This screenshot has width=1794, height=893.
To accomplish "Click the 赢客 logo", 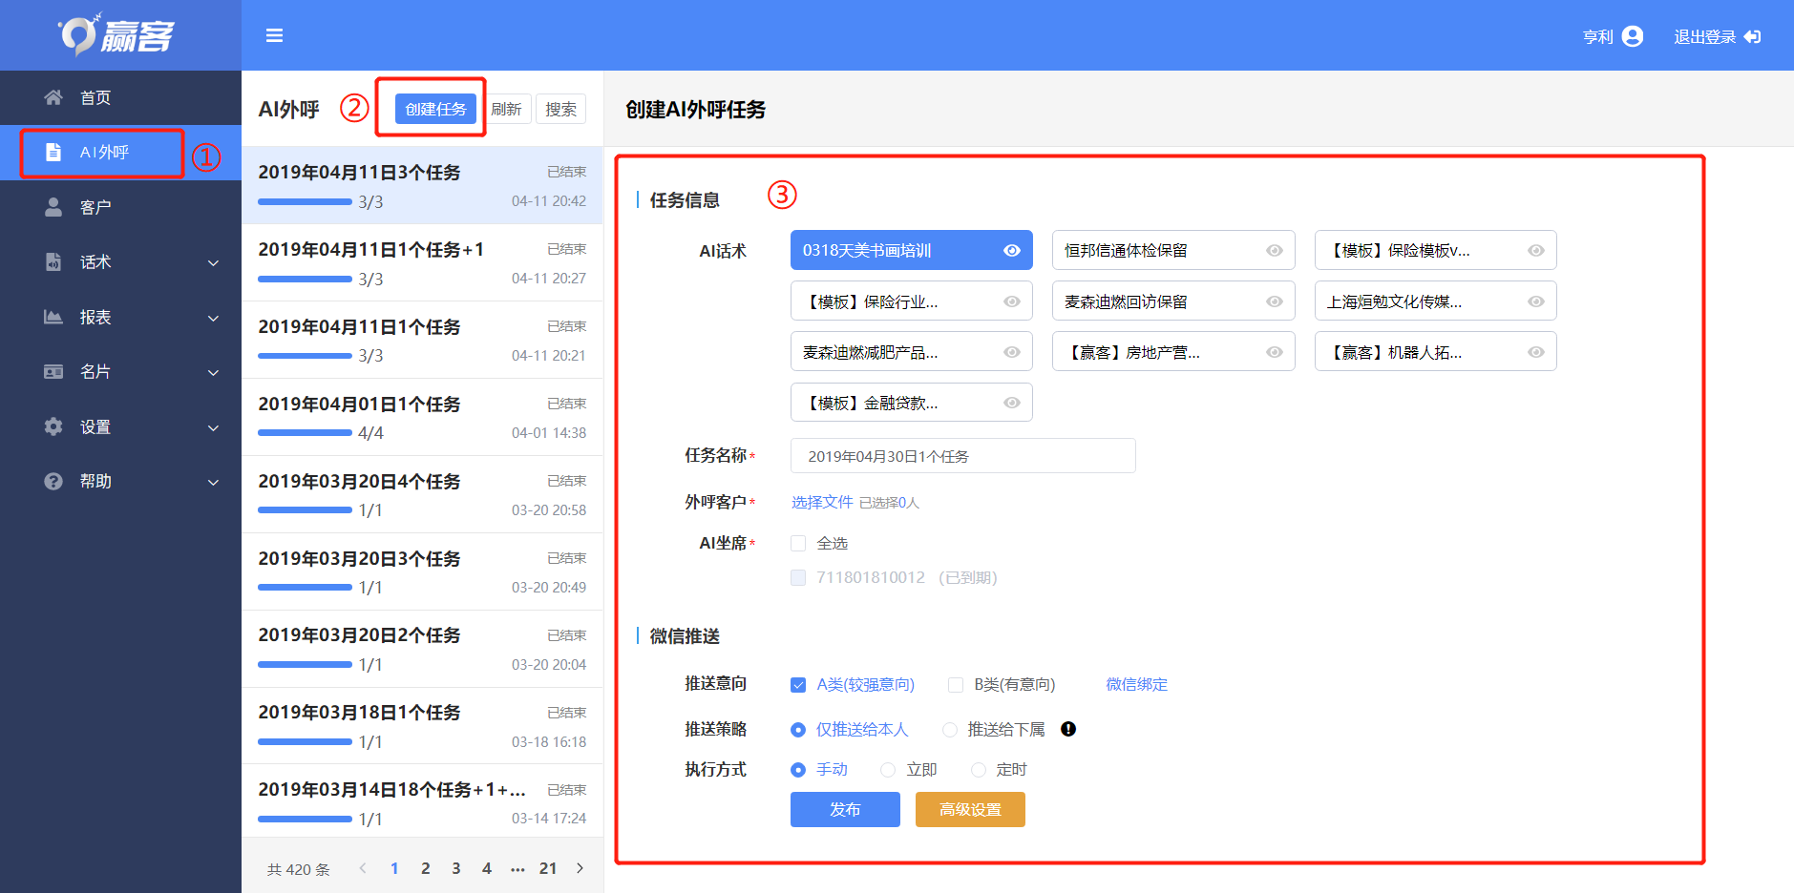I will coord(116,35).
